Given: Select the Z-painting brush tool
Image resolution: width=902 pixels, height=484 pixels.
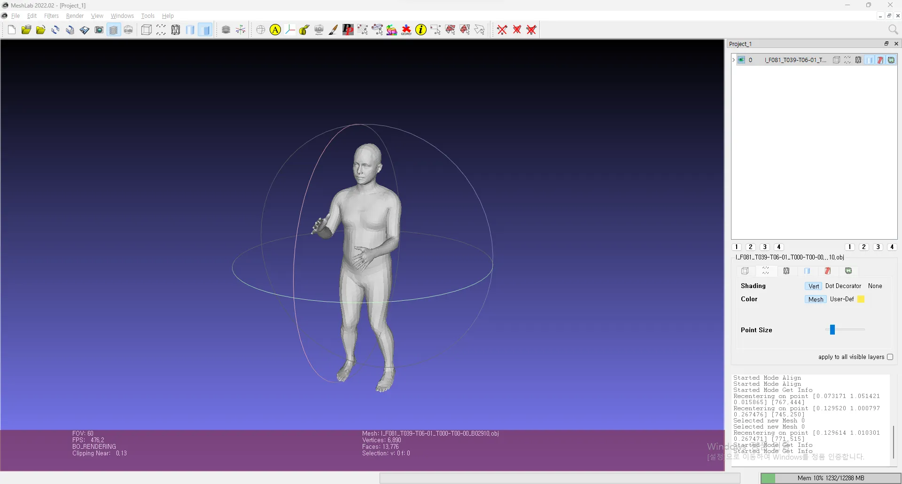Looking at the screenshot, I should click(333, 30).
